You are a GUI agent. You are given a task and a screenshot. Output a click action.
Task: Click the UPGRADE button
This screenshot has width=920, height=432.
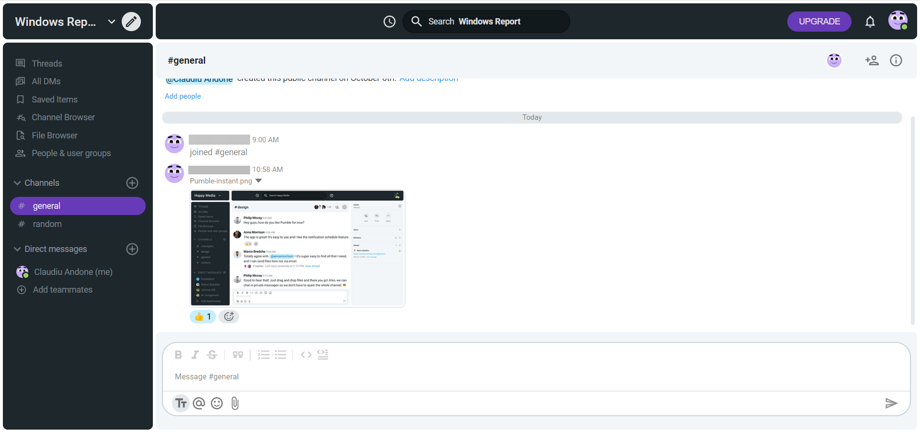pos(819,22)
